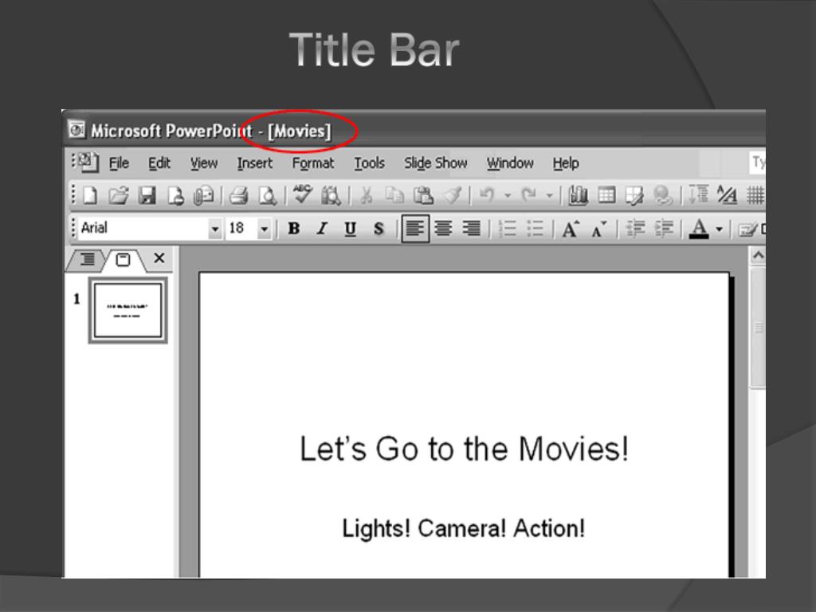Viewport: 816px width, 612px height.
Task: Click the Decrease Indent icon
Action: coord(634,229)
